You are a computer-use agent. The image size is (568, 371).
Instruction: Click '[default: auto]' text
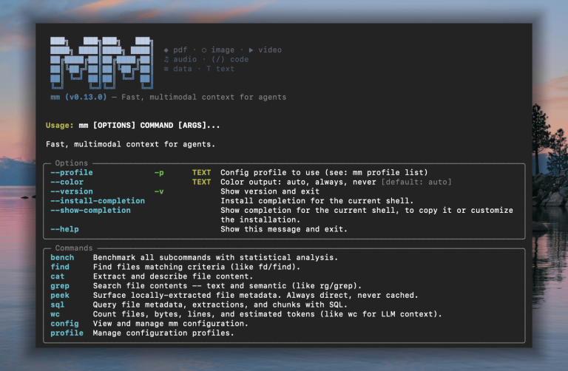pos(416,182)
